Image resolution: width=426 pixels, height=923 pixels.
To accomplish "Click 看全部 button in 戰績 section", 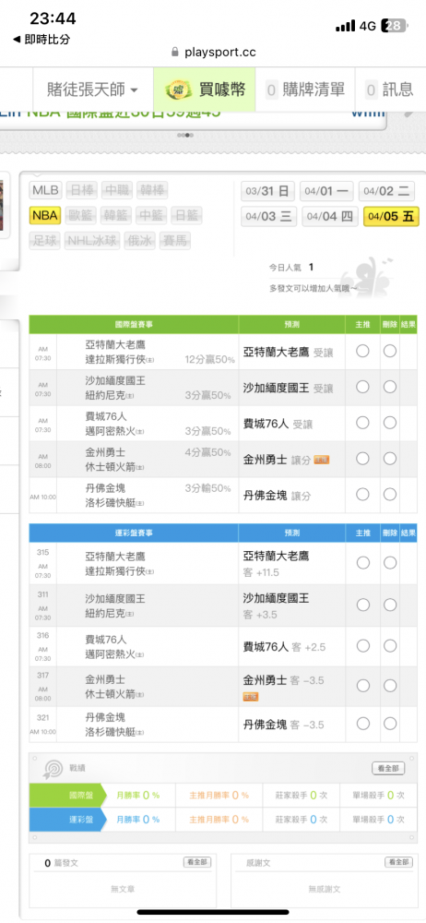I will click(x=388, y=768).
